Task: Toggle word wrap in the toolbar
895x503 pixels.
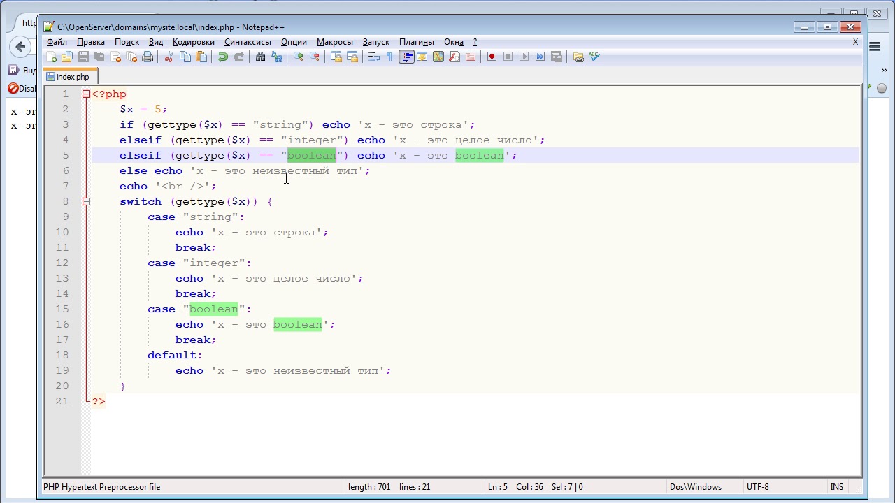Action: tap(374, 57)
